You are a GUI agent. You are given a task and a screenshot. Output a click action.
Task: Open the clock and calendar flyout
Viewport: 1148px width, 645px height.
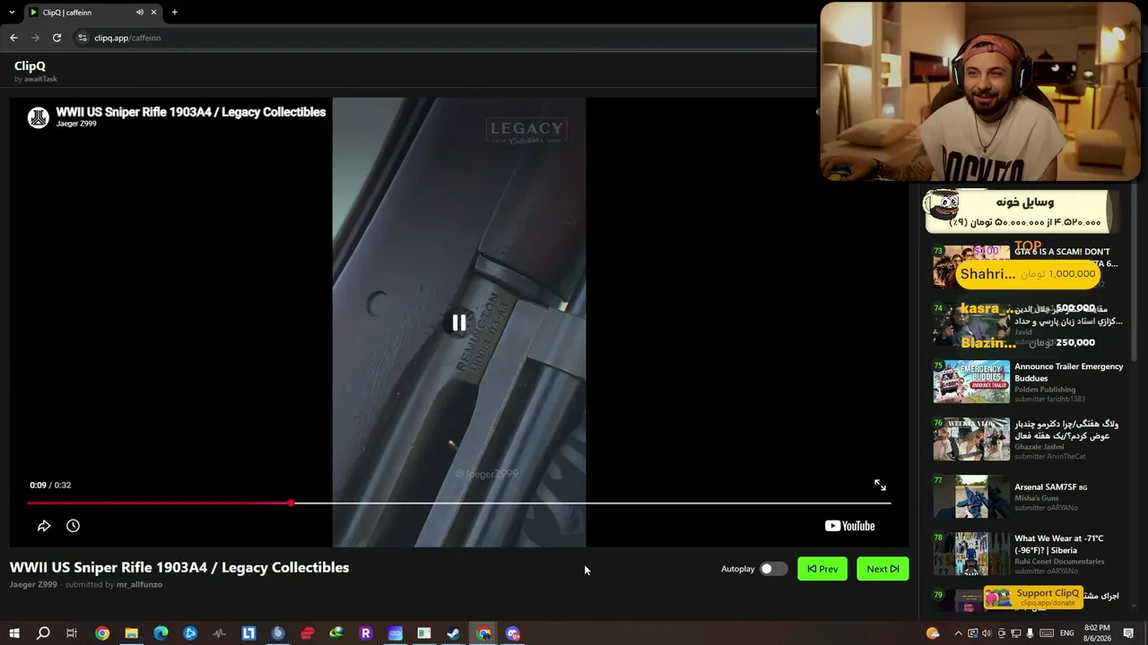(x=1097, y=633)
